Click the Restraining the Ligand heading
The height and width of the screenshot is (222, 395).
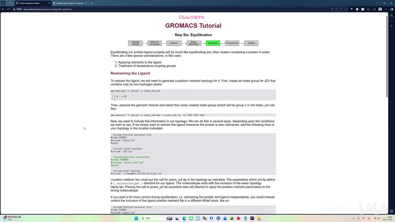click(130, 73)
